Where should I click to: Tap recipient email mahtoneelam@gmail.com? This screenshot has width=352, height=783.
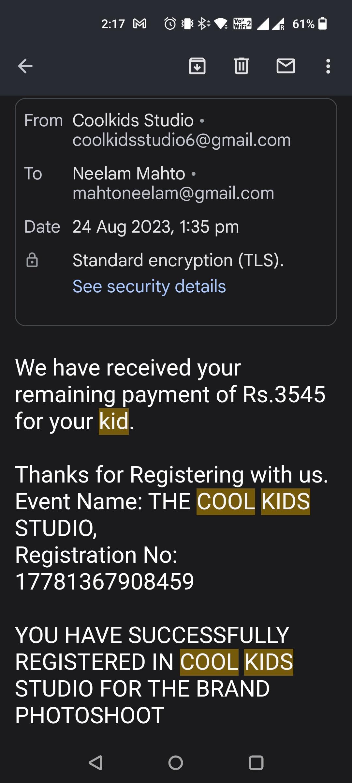click(x=173, y=193)
